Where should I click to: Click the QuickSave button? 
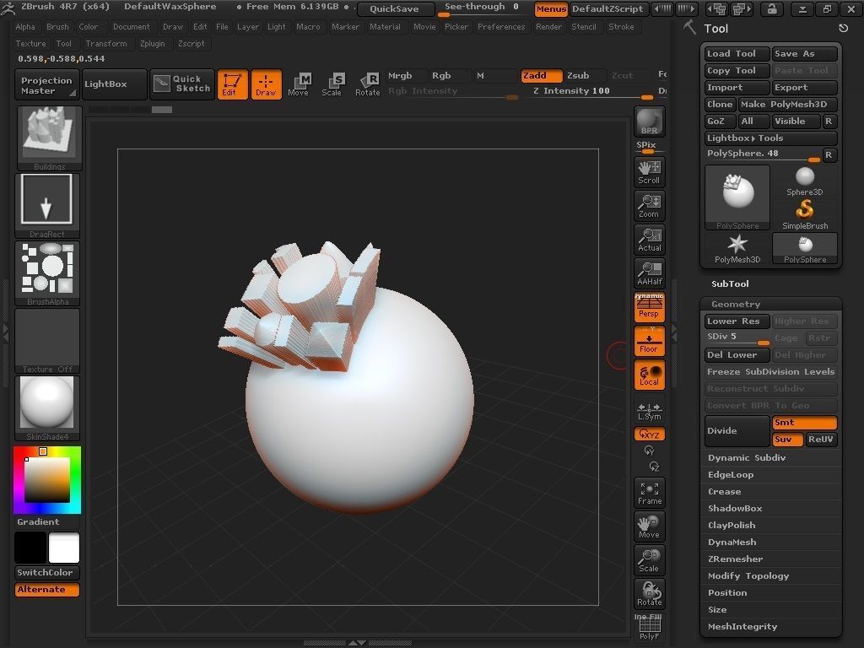pyautogui.click(x=394, y=8)
